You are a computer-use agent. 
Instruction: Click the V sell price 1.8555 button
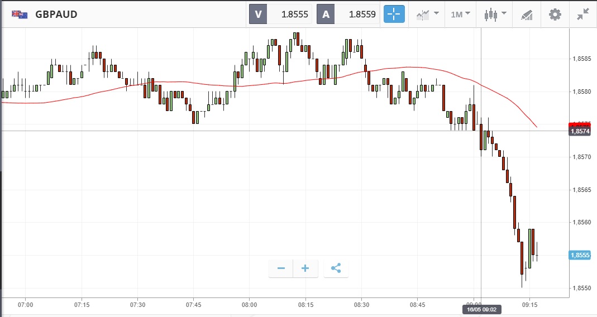pos(280,15)
